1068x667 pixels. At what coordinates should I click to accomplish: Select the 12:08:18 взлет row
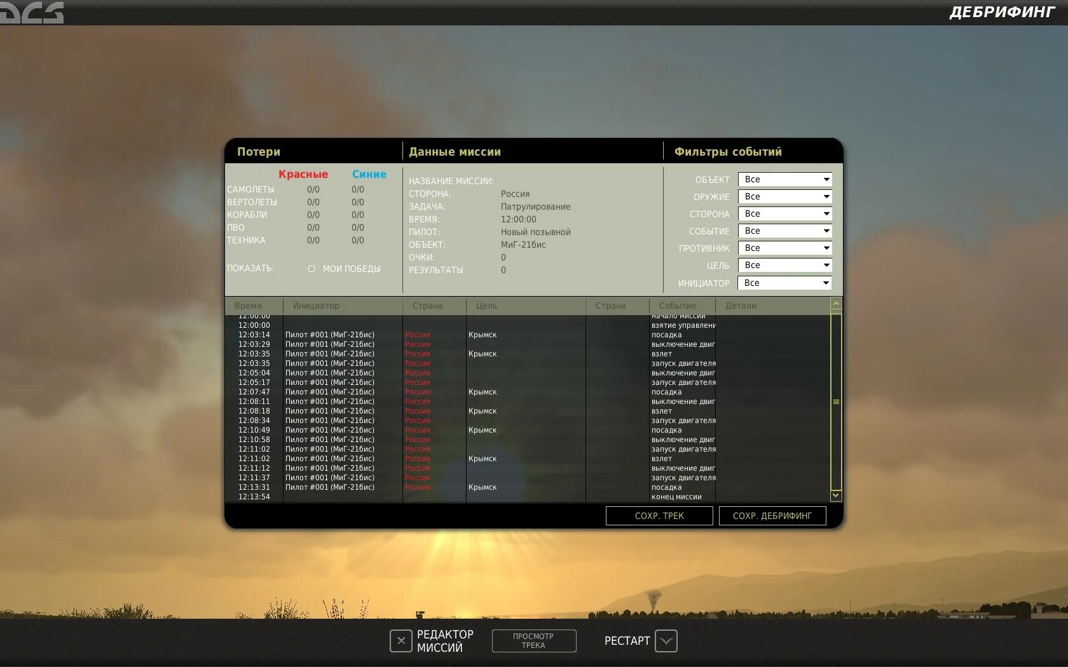(528, 411)
